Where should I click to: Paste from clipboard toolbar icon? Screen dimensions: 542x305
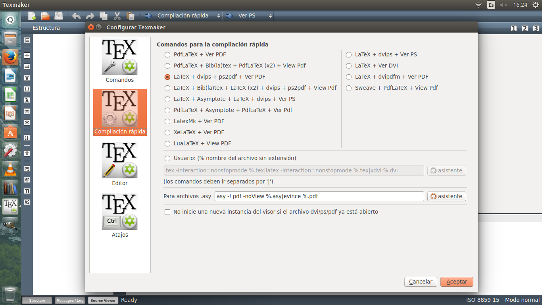click(131, 16)
